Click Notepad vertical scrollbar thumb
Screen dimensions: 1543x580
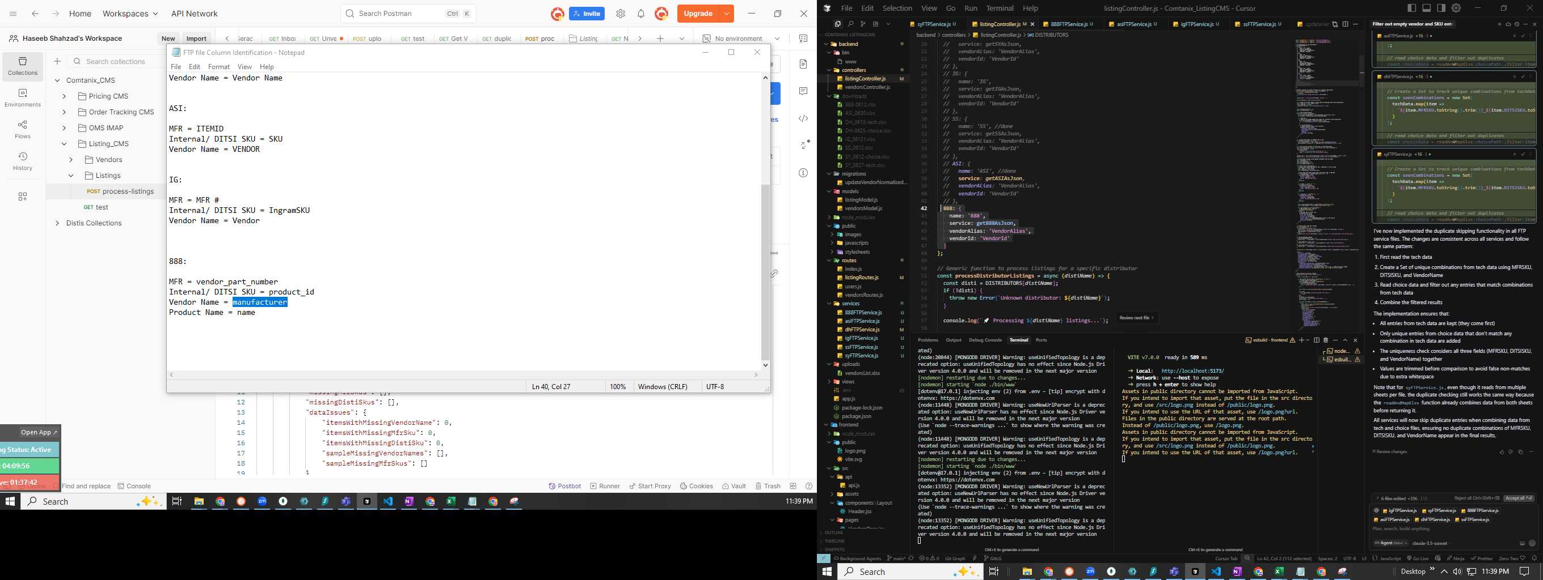point(765,272)
